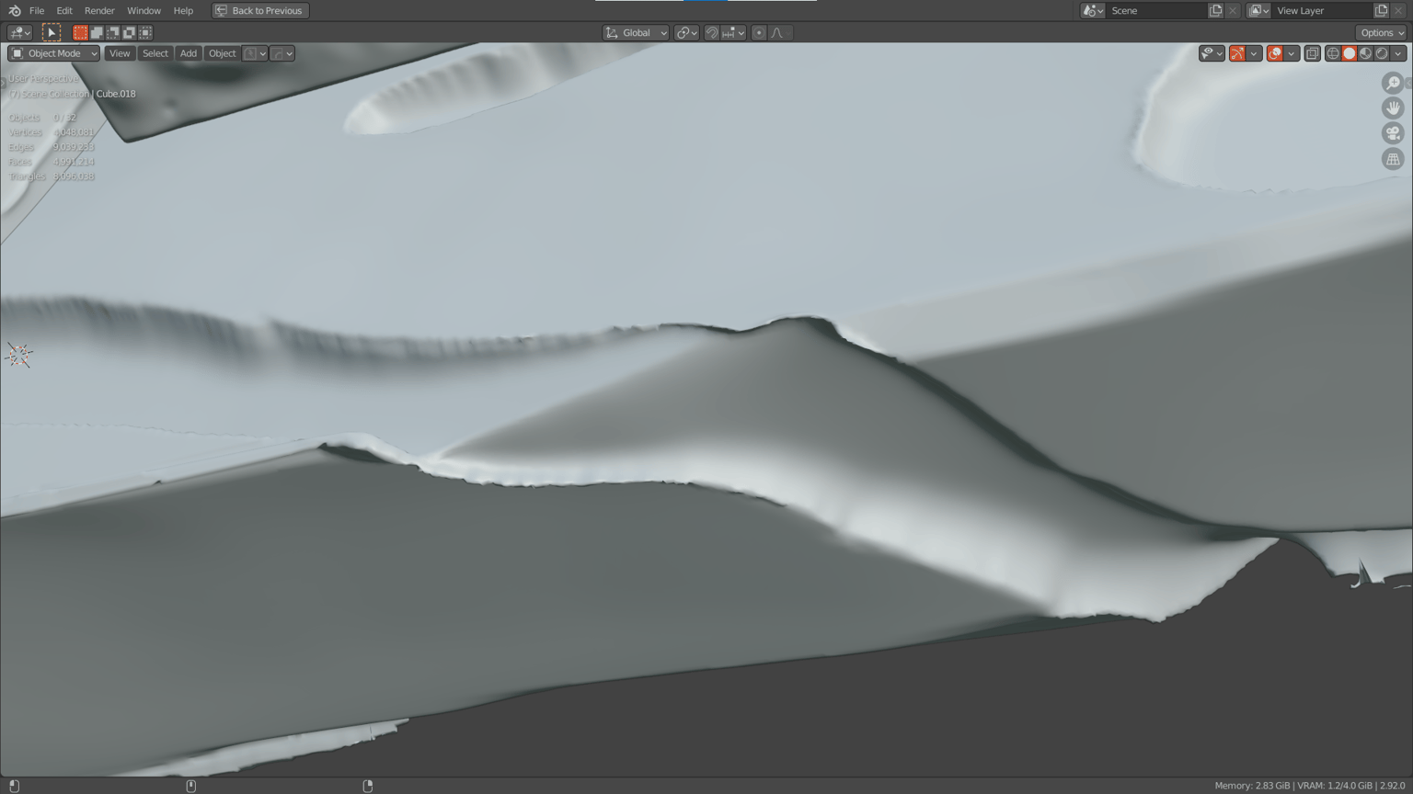Screen dimensions: 1413x794
Task: Select the Select Box tool icon
Action: click(x=52, y=32)
